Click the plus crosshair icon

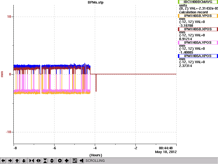[66, 161]
